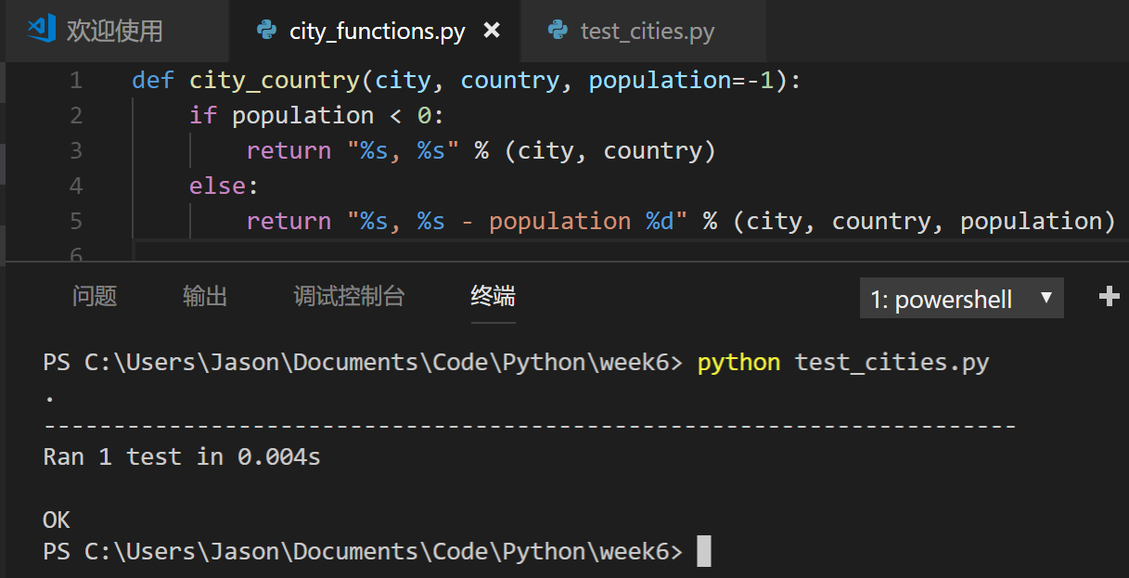Click line number 1 in the gutter
The height and width of the screenshot is (578, 1129).
click(76, 81)
